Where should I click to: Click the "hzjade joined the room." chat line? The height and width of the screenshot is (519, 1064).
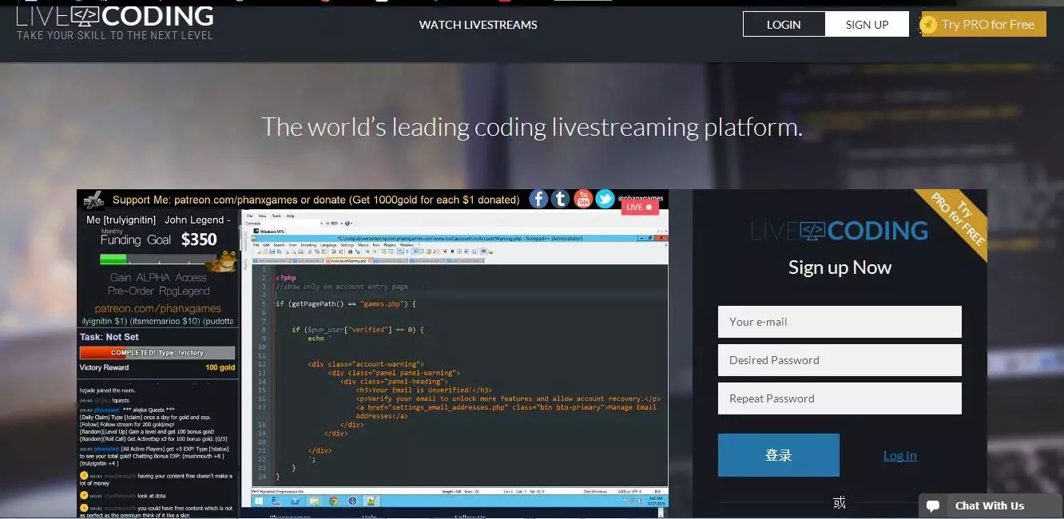tap(107, 390)
